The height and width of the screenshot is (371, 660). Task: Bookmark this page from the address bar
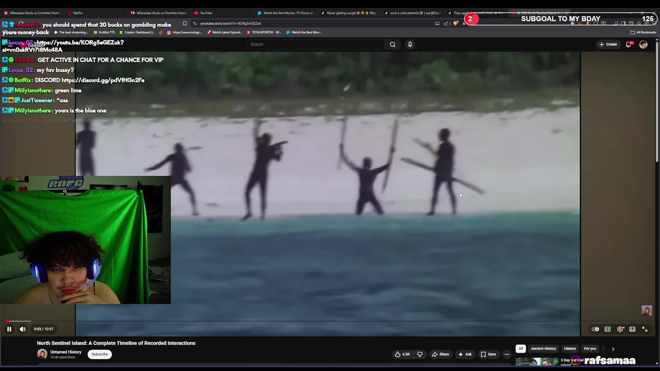(185, 23)
